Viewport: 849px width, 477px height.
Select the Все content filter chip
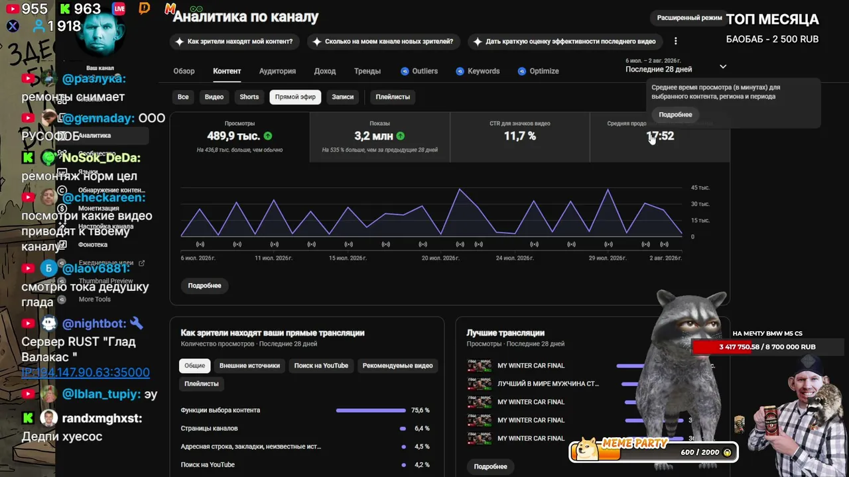[x=183, y=97]
